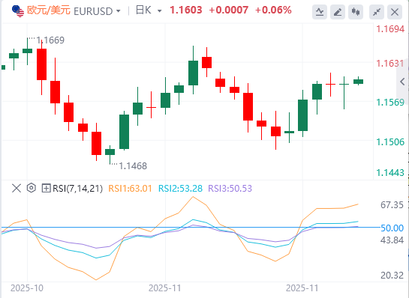Click the current price 1.1603
The height and width of the screenshot is (298, 409).
click(x=185, y=10)
